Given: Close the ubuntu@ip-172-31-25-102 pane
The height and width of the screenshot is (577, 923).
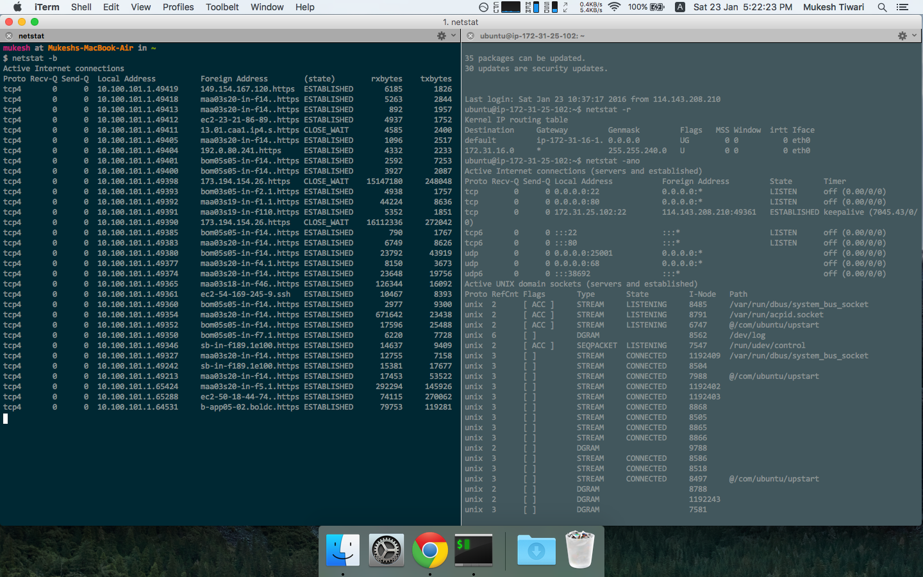Looking at the screenshot, I should [x=470, y=36].
